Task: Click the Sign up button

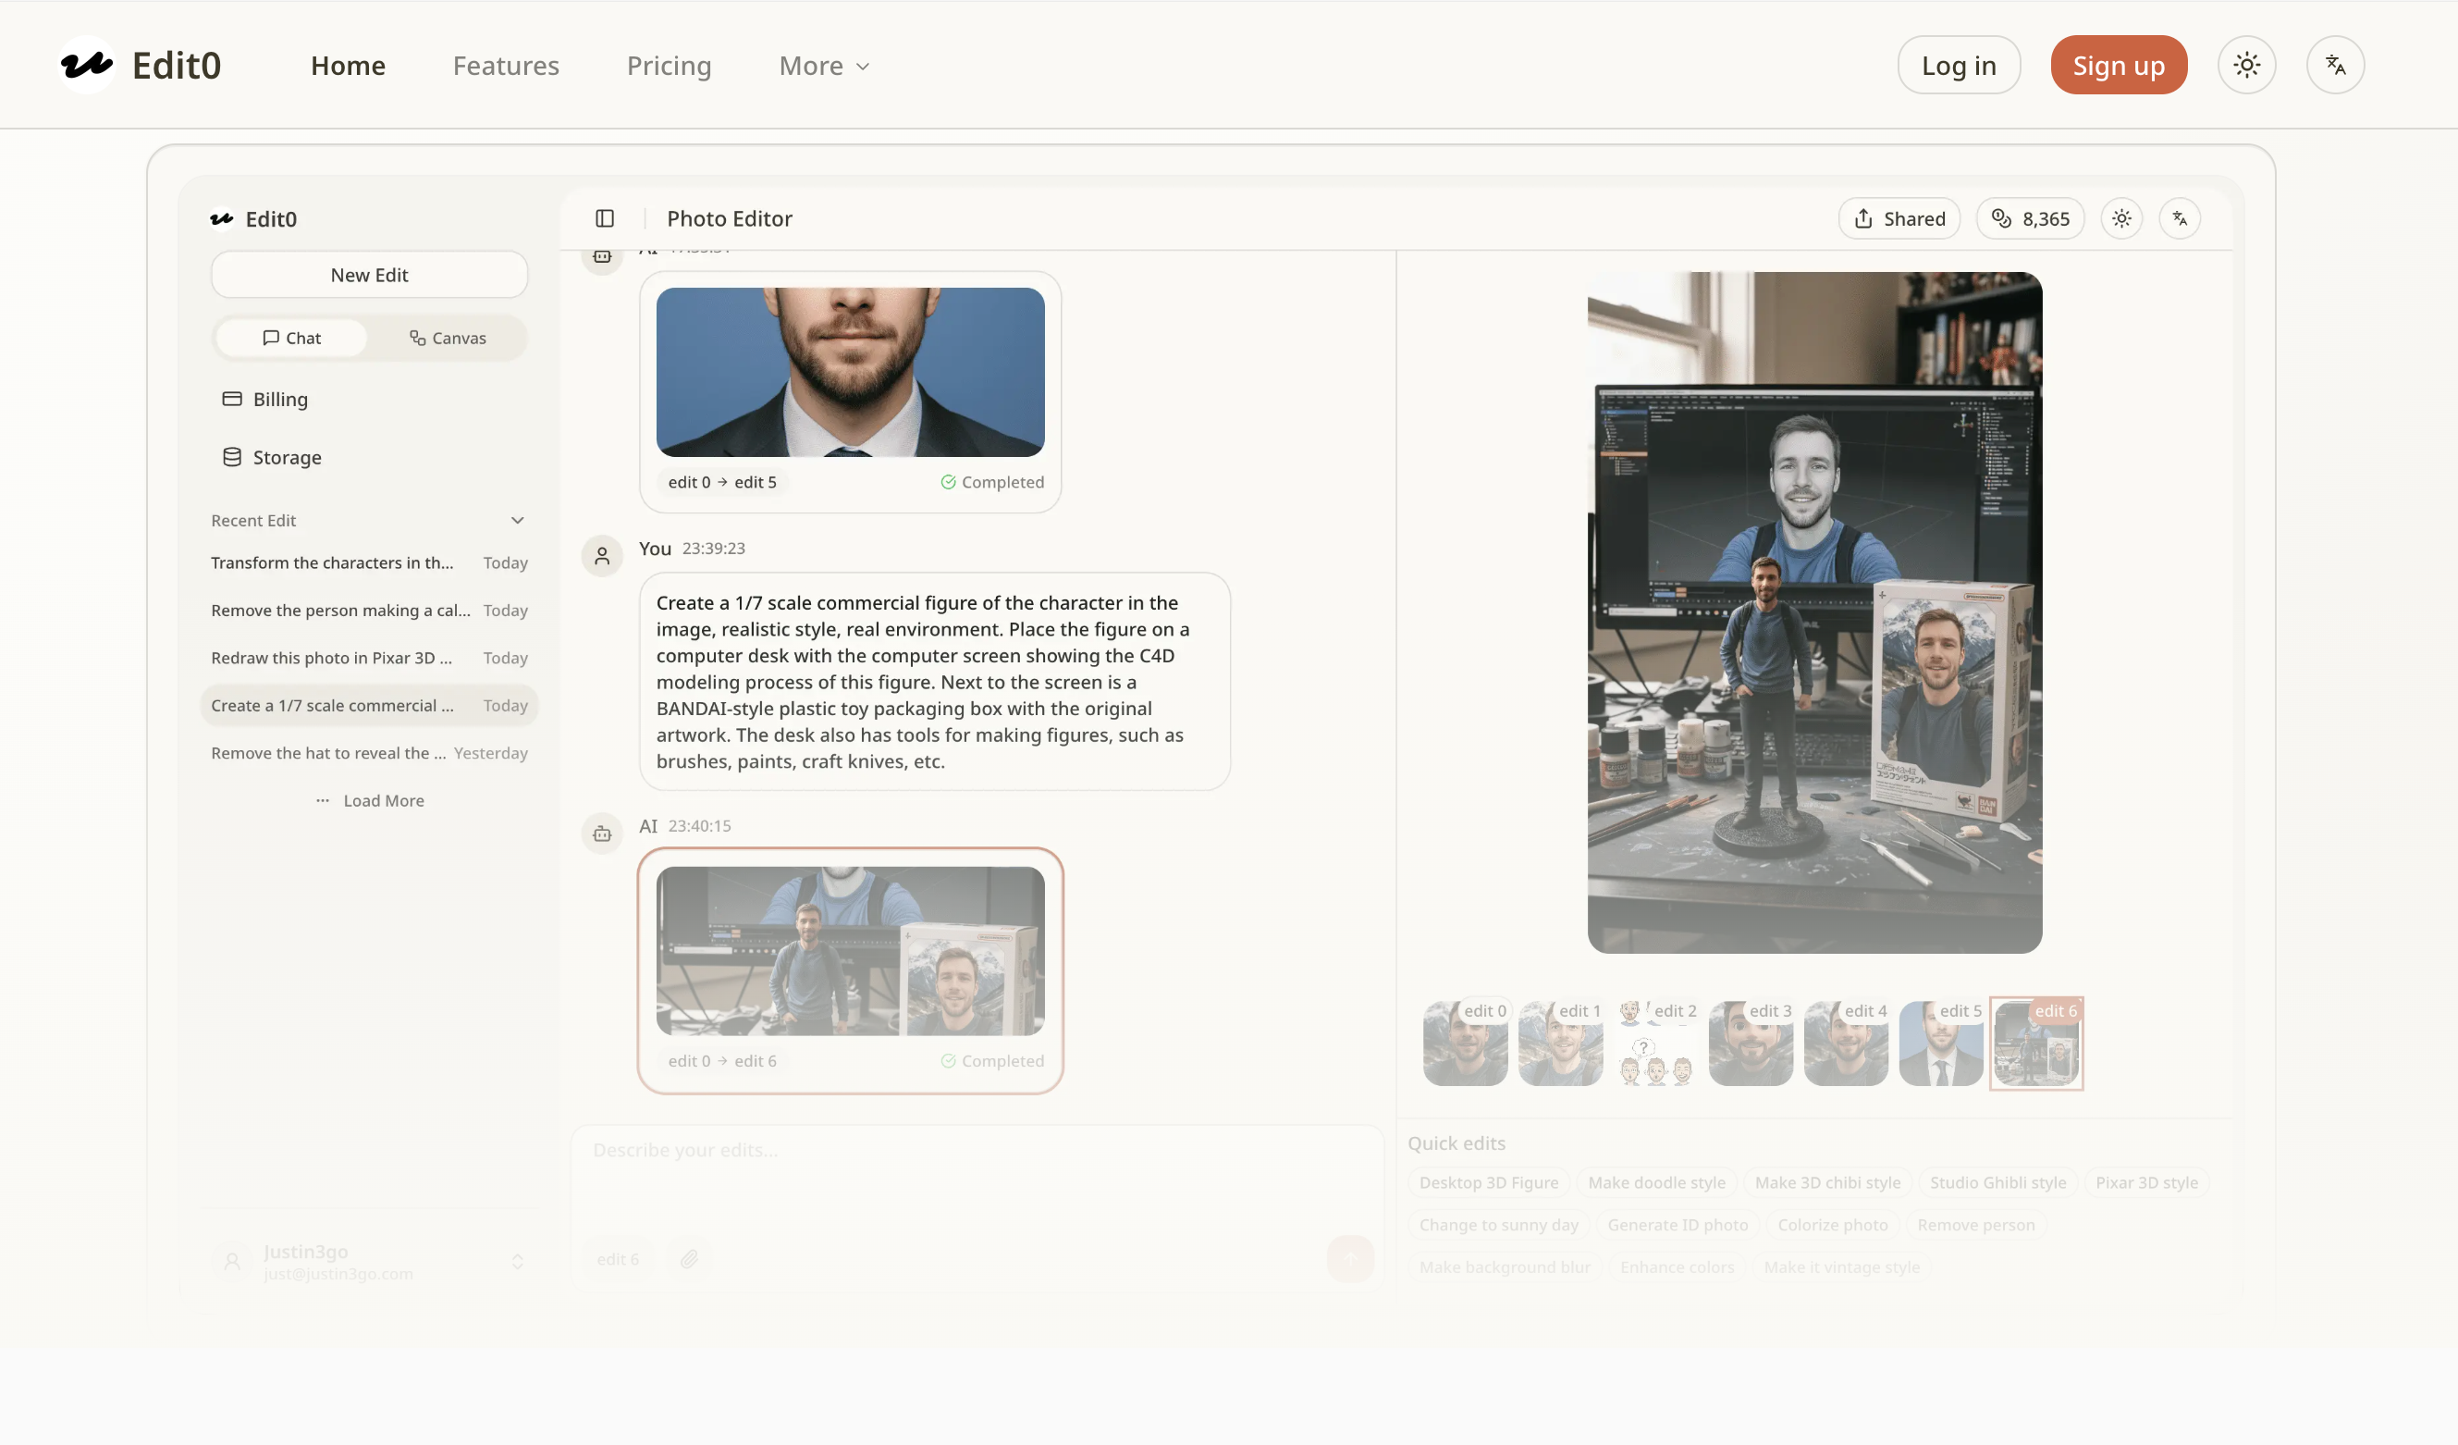Action: pos(2118,66)
